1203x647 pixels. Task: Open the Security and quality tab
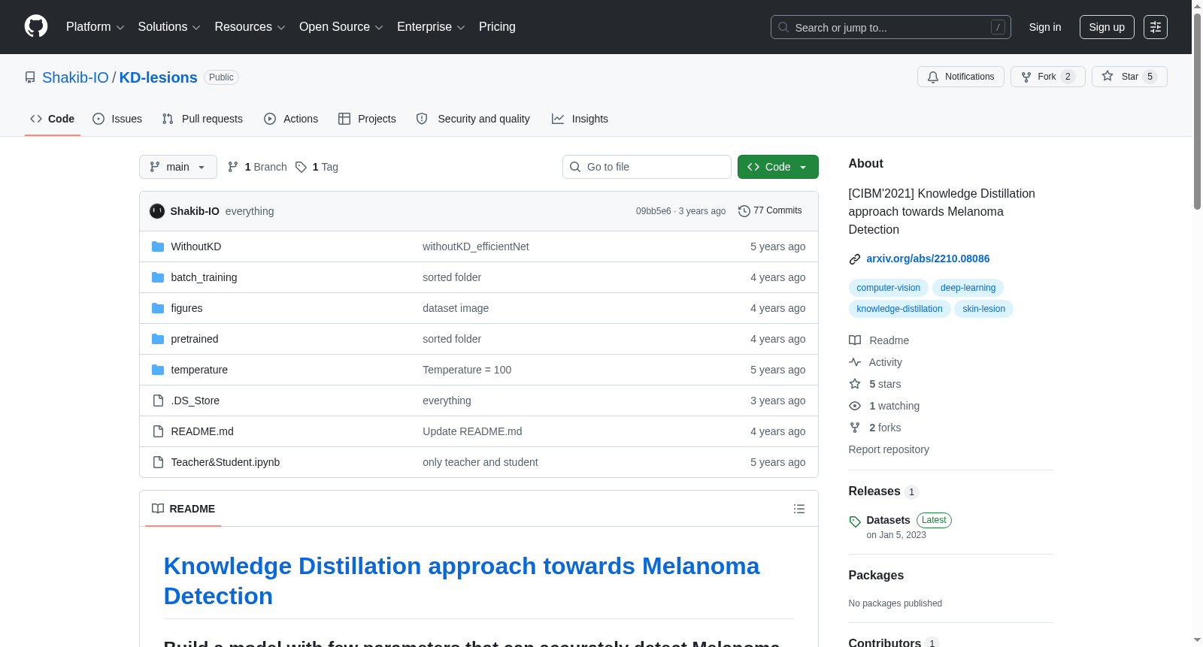[473, 119]
